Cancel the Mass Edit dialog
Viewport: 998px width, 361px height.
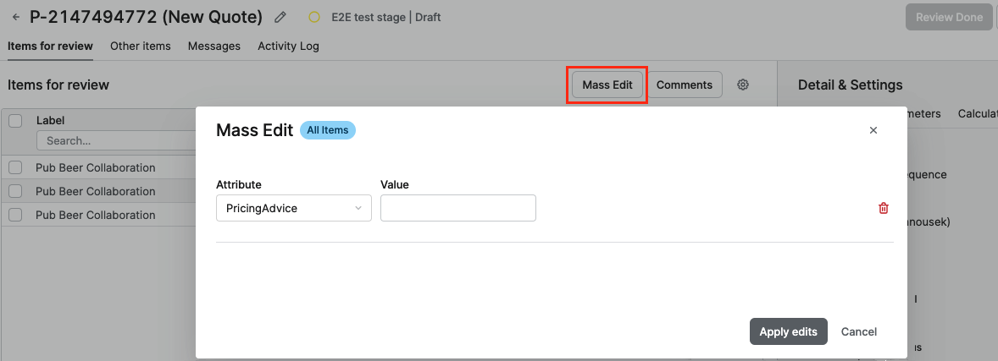point(859,331)
